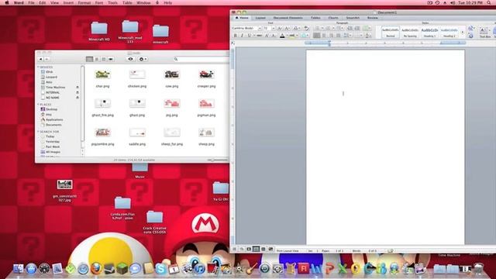Viewport: 496px width, 279px height.
Task: Click the font color swatch button
Action: pos(282,36)
